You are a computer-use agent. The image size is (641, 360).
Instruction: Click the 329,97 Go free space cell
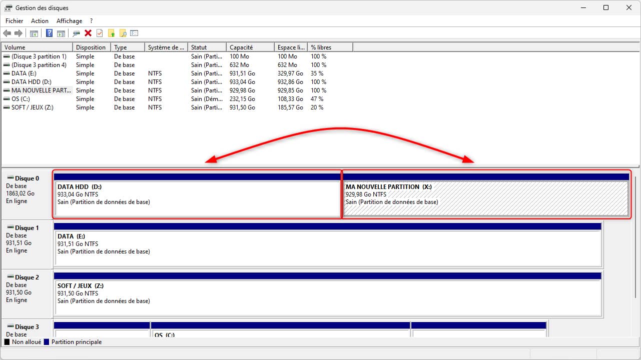[x=291, y=73]
